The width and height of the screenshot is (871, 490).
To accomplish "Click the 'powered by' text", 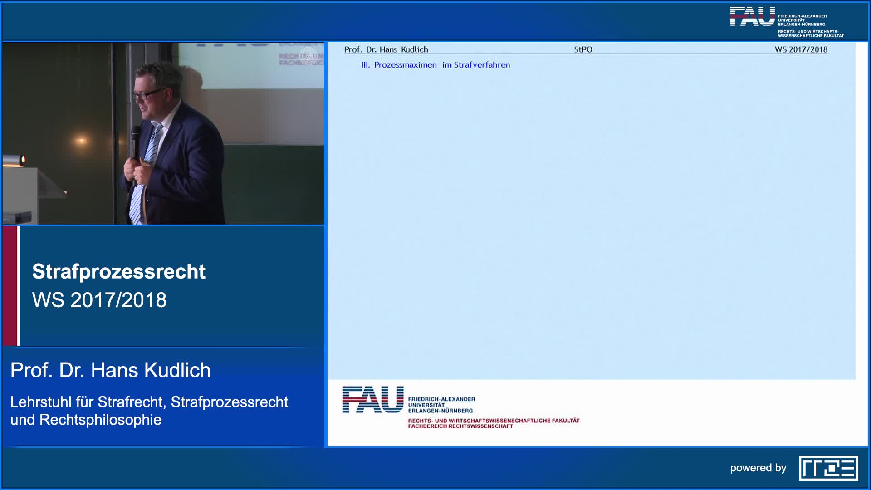I will coord(758,468).
